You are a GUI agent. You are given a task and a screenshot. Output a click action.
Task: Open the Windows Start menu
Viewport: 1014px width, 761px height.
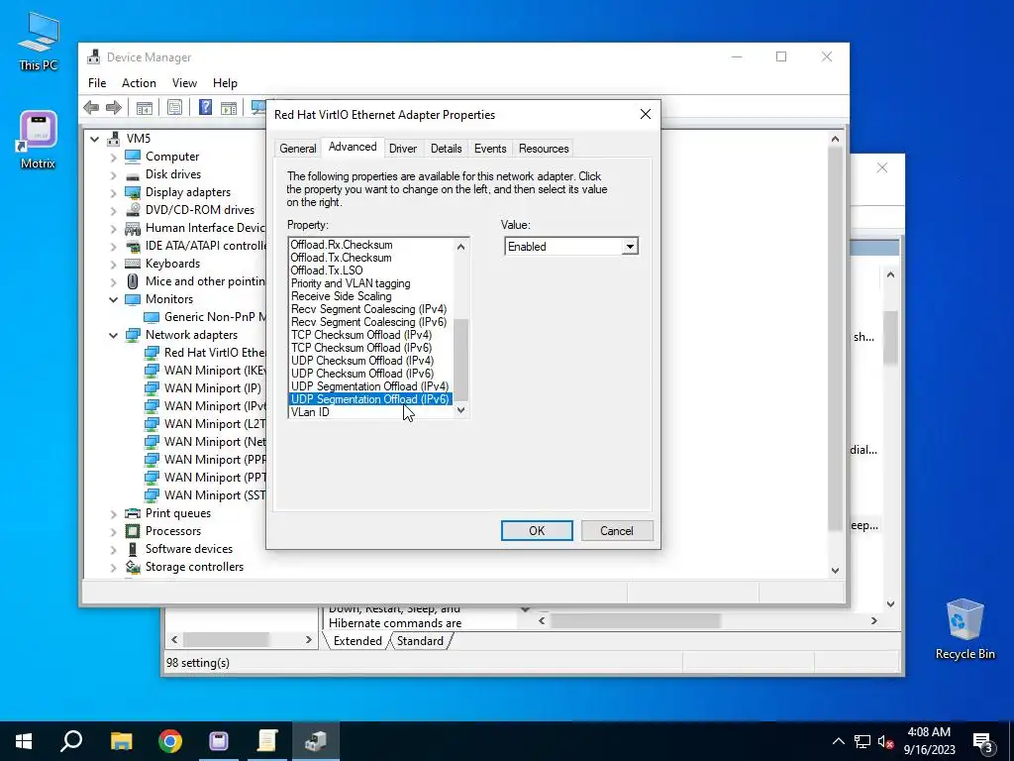tap(24, 741)
